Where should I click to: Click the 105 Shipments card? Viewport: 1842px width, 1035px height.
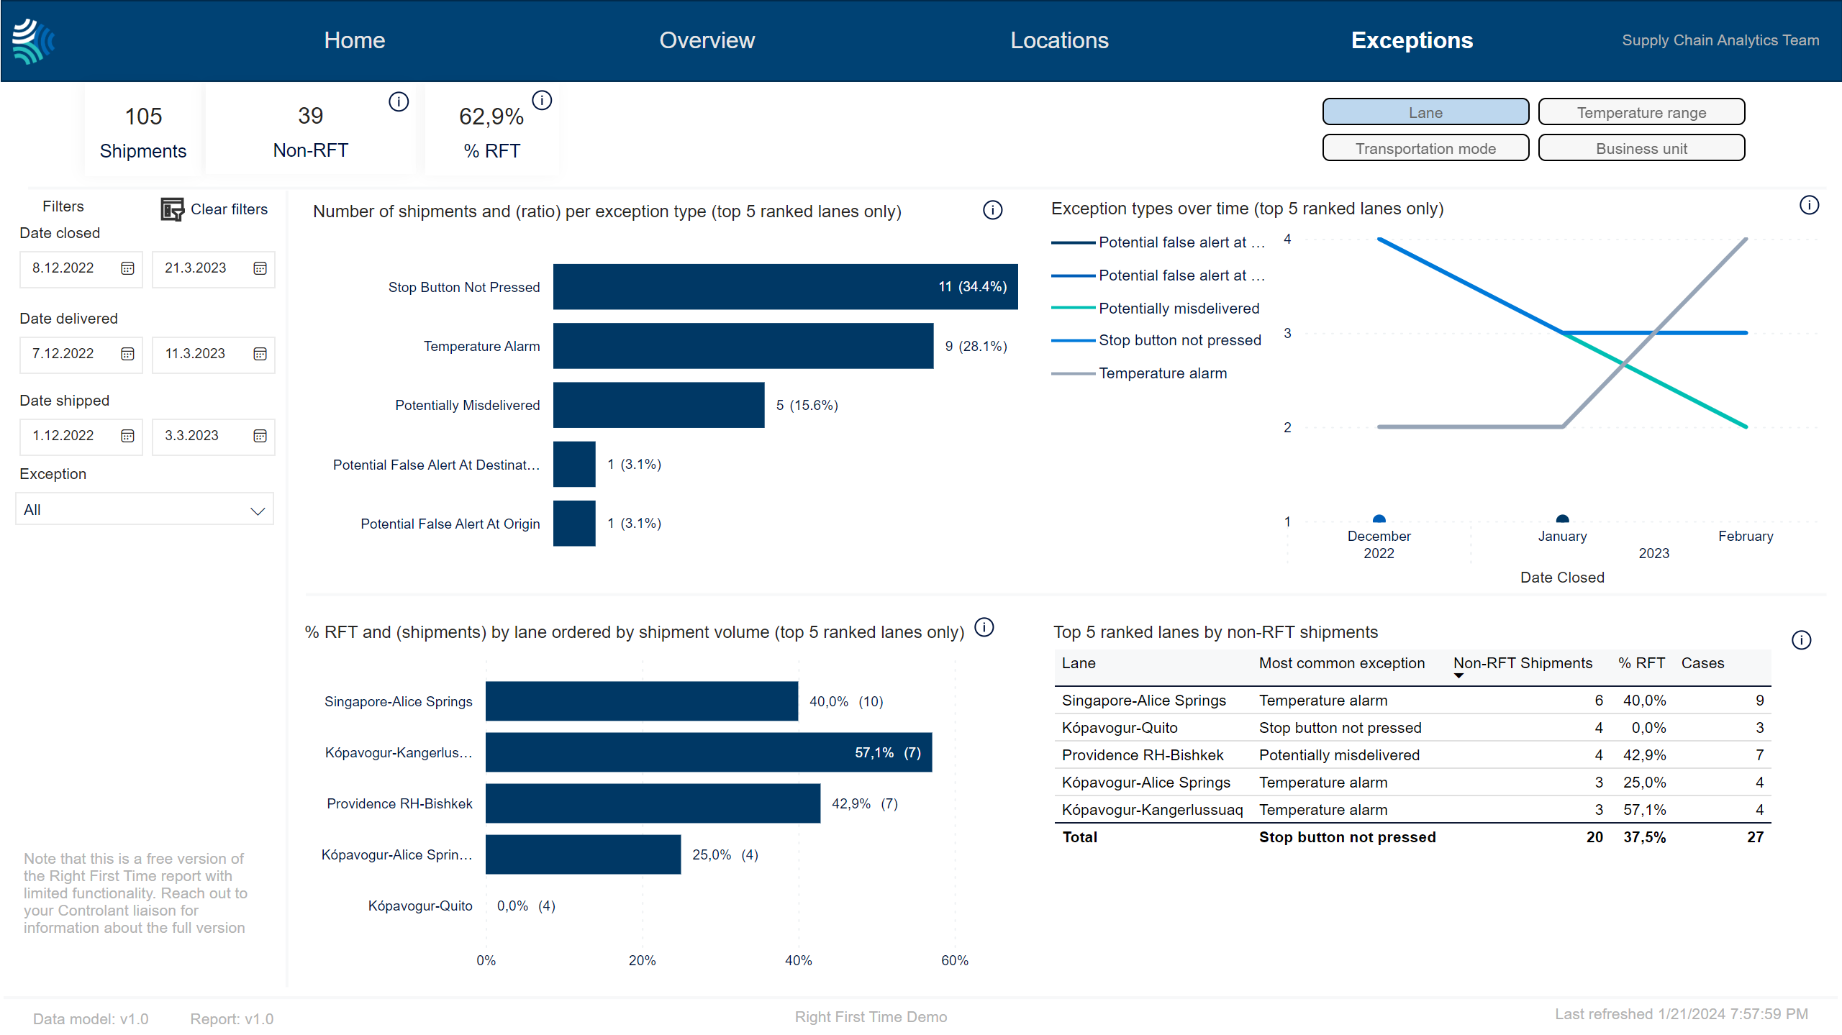pos(143,132)
